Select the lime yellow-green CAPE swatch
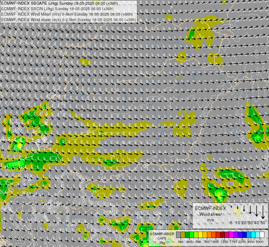 [x=196, y=235]
